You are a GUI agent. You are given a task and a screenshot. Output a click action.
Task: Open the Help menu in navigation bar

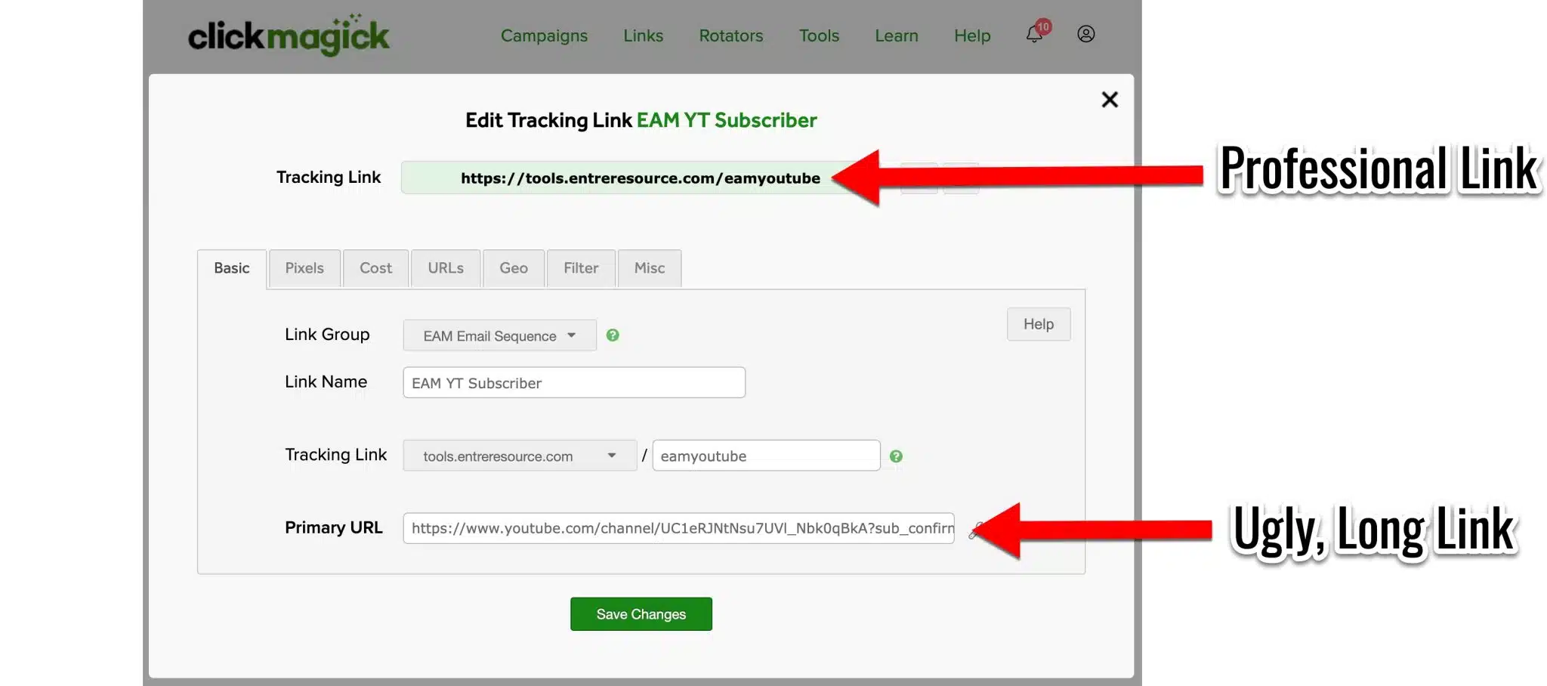tap(971, 36)
